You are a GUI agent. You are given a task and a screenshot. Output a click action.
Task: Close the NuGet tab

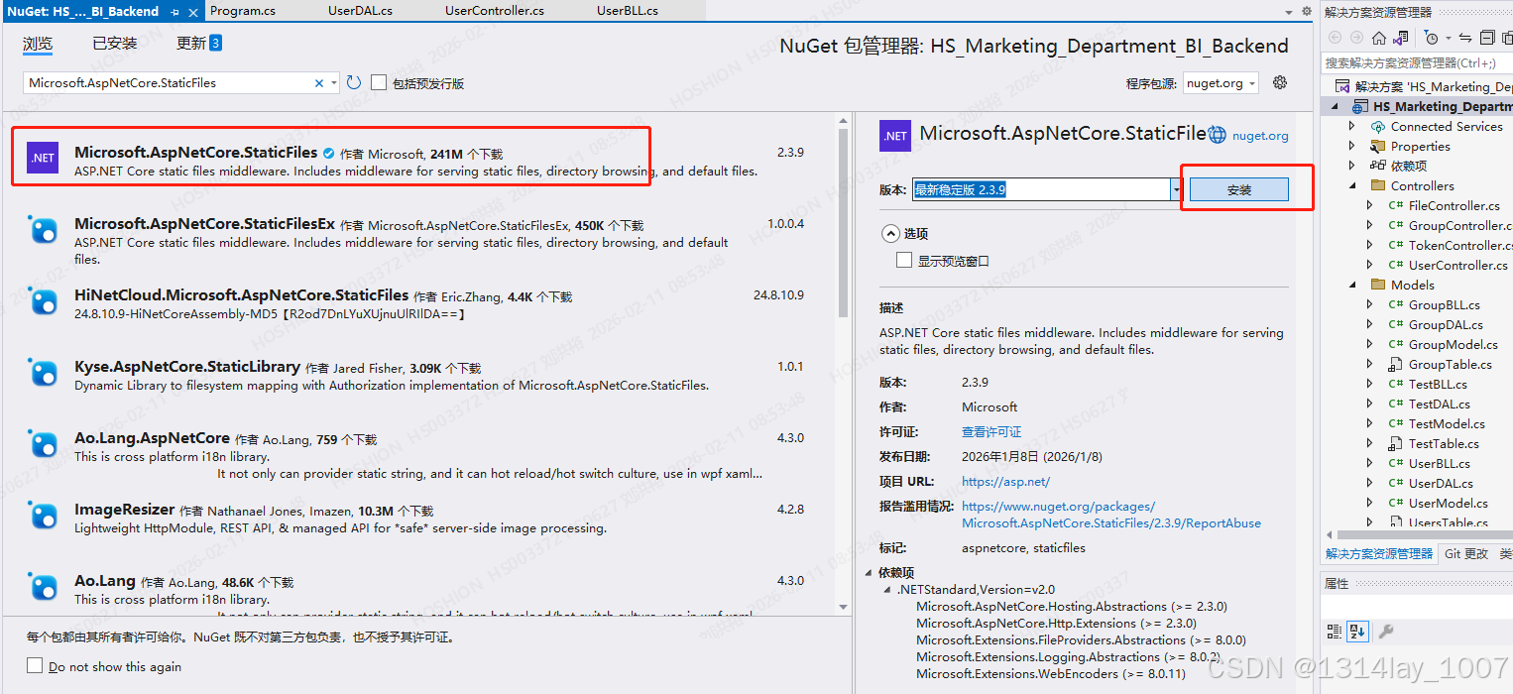click(193, 12)
